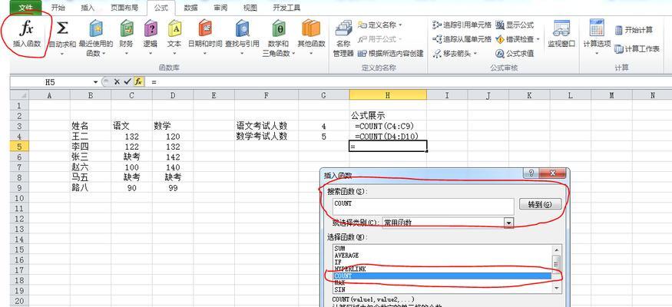Switch to the Home (开始) tab

pos(58,8)
